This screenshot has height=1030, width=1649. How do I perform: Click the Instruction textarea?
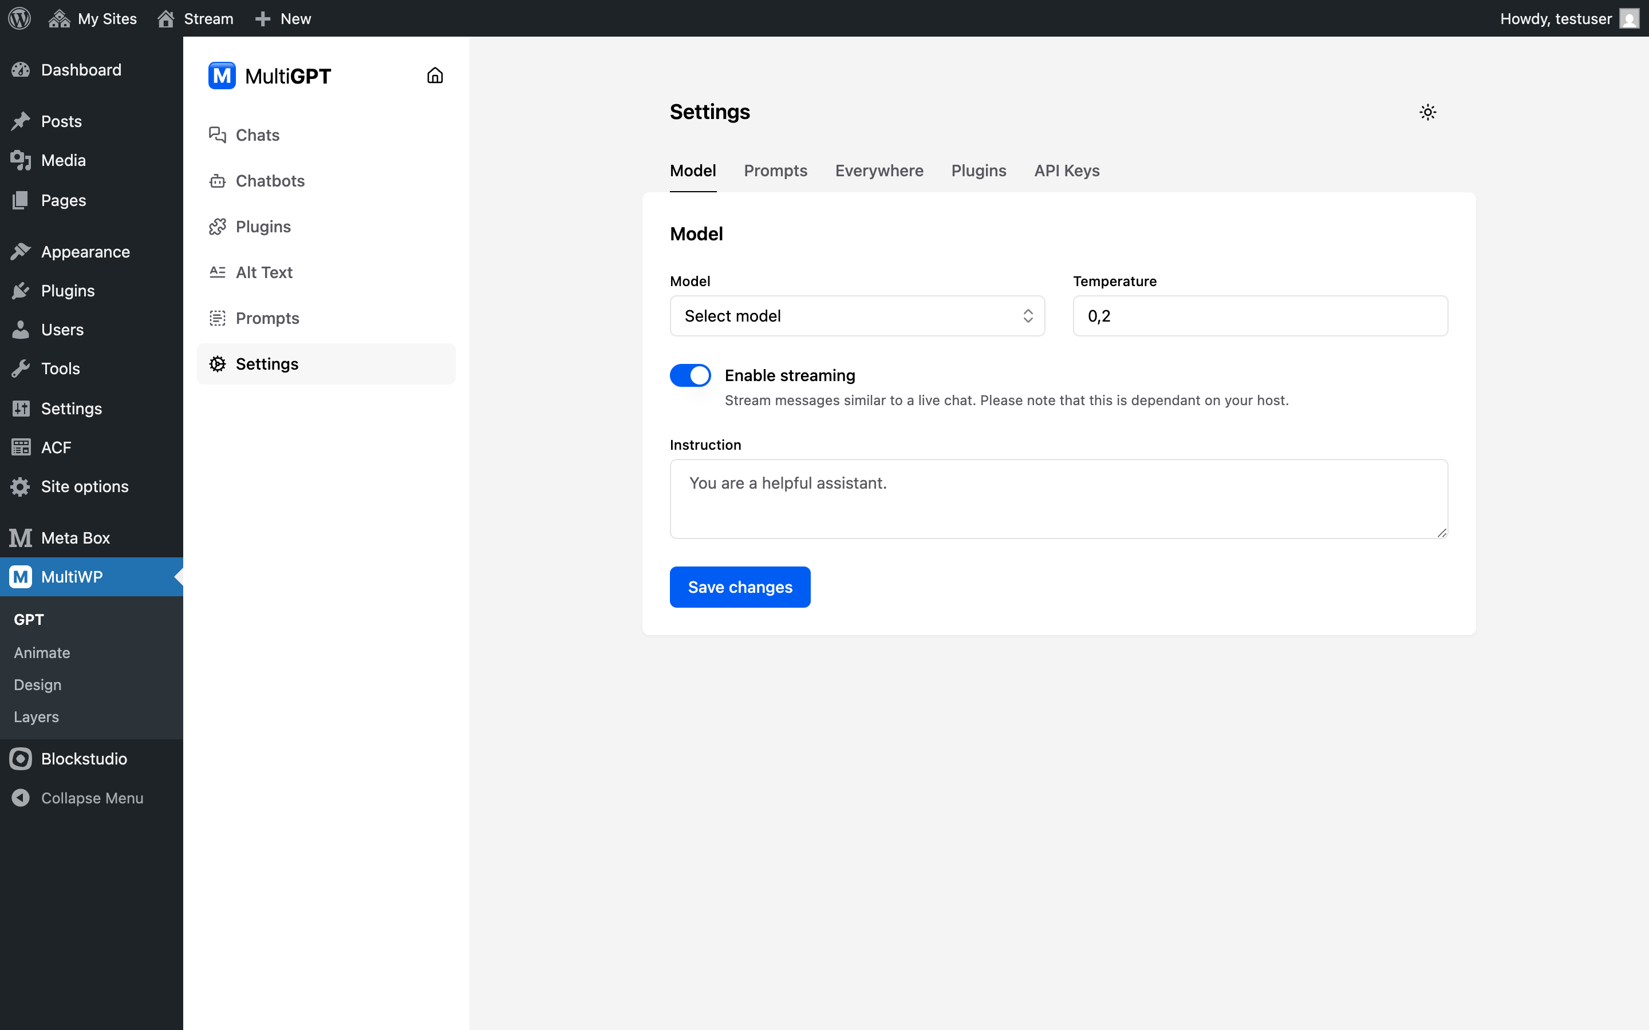tap(1059, 498)
